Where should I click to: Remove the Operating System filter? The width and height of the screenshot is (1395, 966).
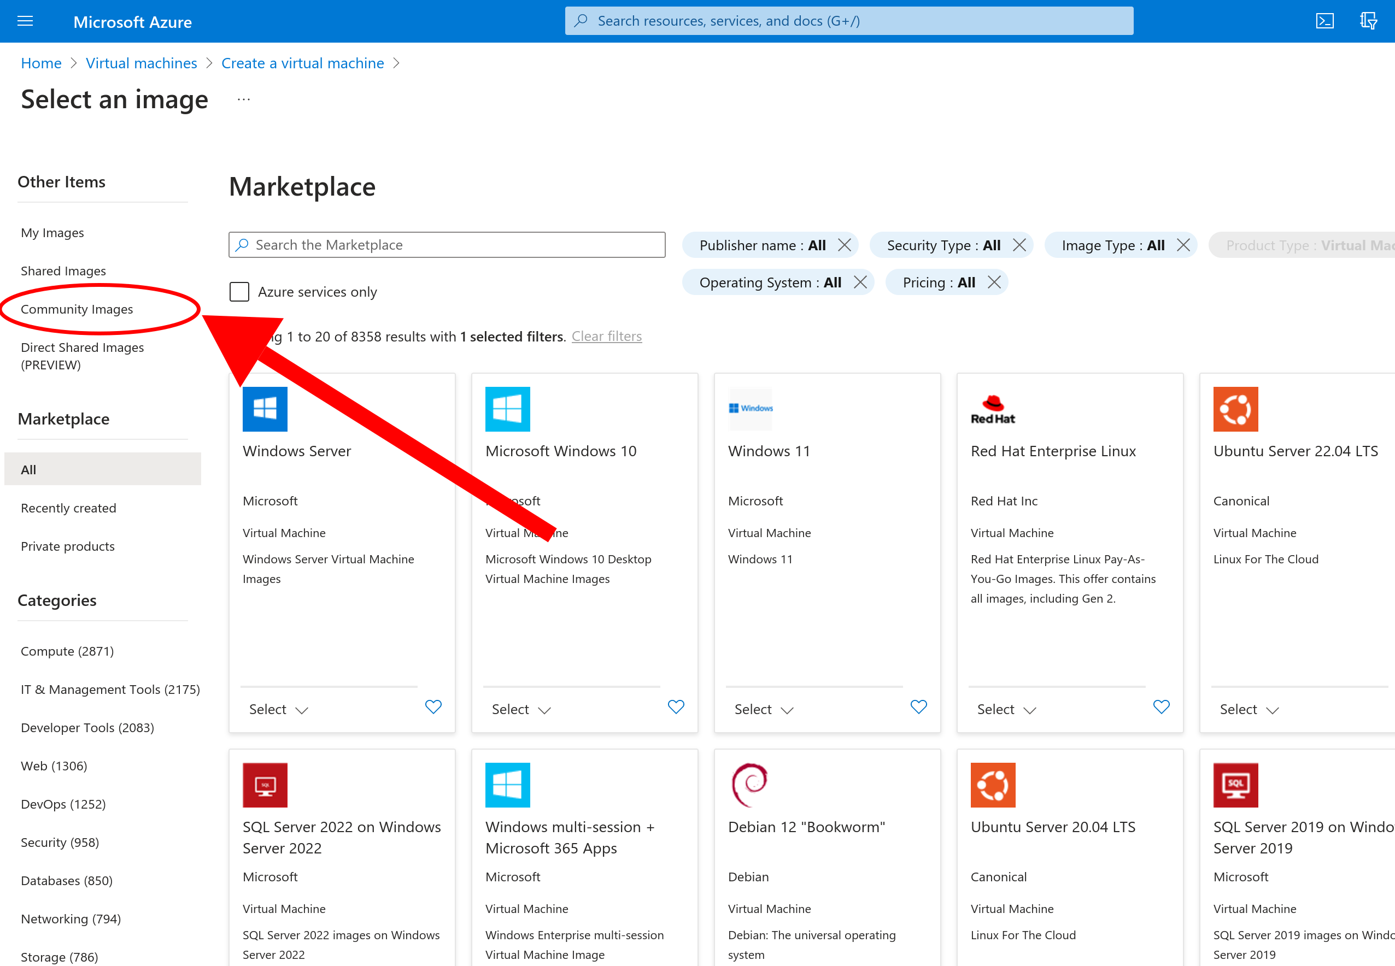pyautogui.click(x=860, y=282)
